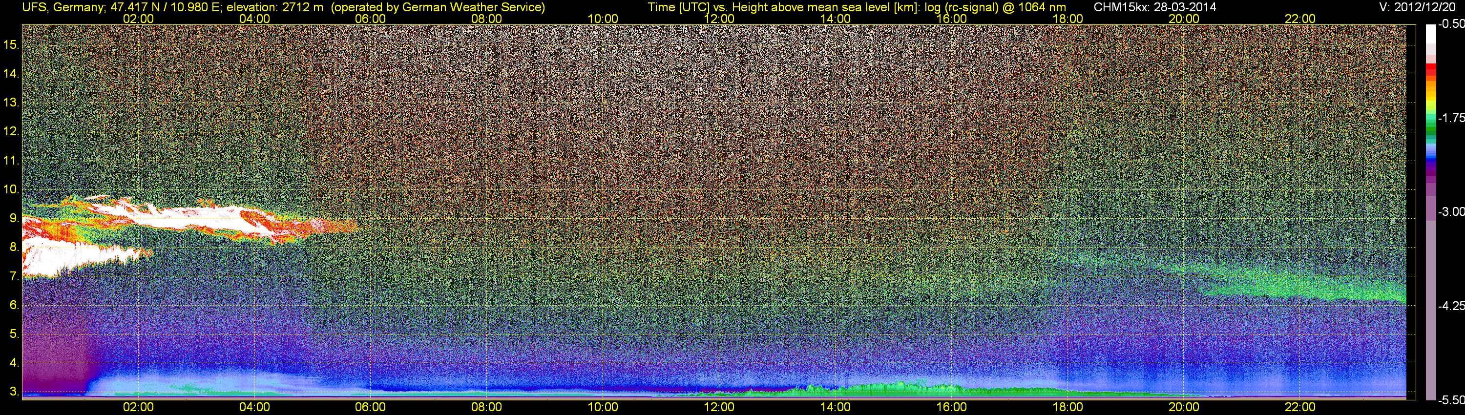
Task: Click the 'elevation: 2712 m' text
Action: tap(275, 7)
